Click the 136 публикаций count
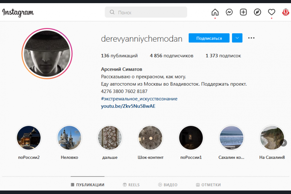This screenshot has height=194, width=291. pos(119,56)
